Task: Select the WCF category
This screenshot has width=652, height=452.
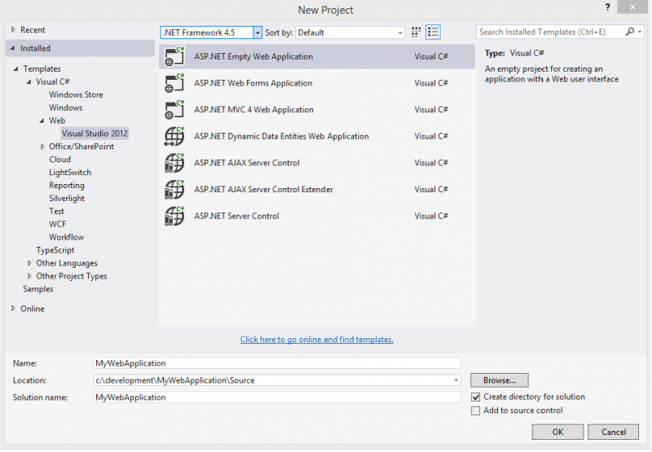Action: (x=57, y=224)
